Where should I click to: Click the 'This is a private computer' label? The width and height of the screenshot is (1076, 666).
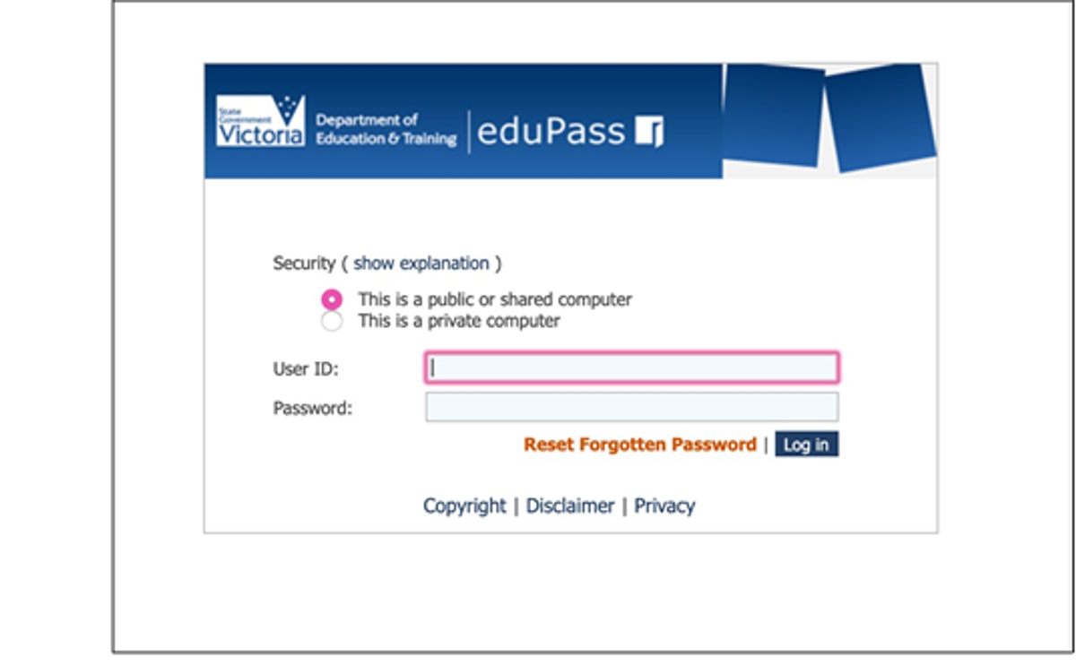(x=459, y=321)
